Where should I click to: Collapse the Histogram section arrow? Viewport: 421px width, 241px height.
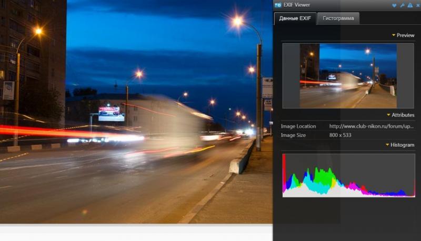tap(387, 145)
